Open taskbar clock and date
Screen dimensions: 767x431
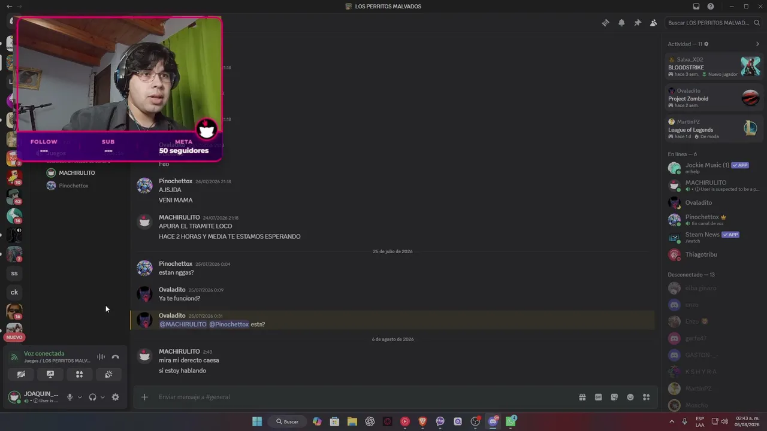[747, 421]
